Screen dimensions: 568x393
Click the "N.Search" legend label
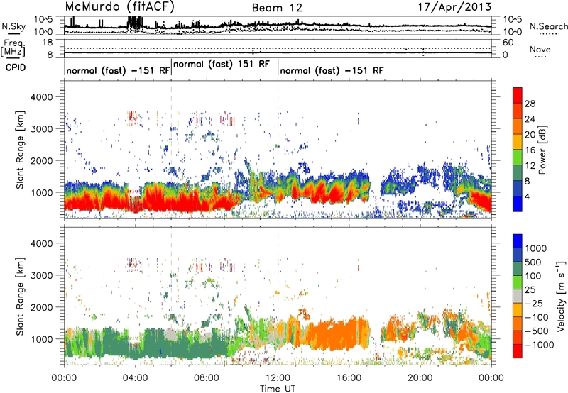tap(548, 26)
